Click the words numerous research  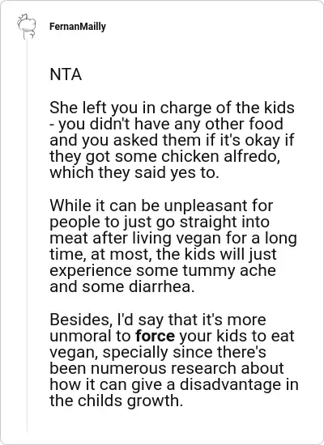[164, 368]
